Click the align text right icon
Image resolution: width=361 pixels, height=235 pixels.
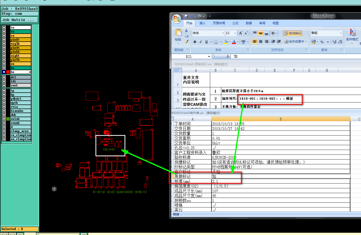[267, 42]
